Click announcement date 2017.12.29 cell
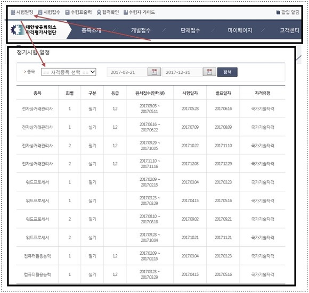Viewport: 309px width, 293px height. (x=223, y=164)
